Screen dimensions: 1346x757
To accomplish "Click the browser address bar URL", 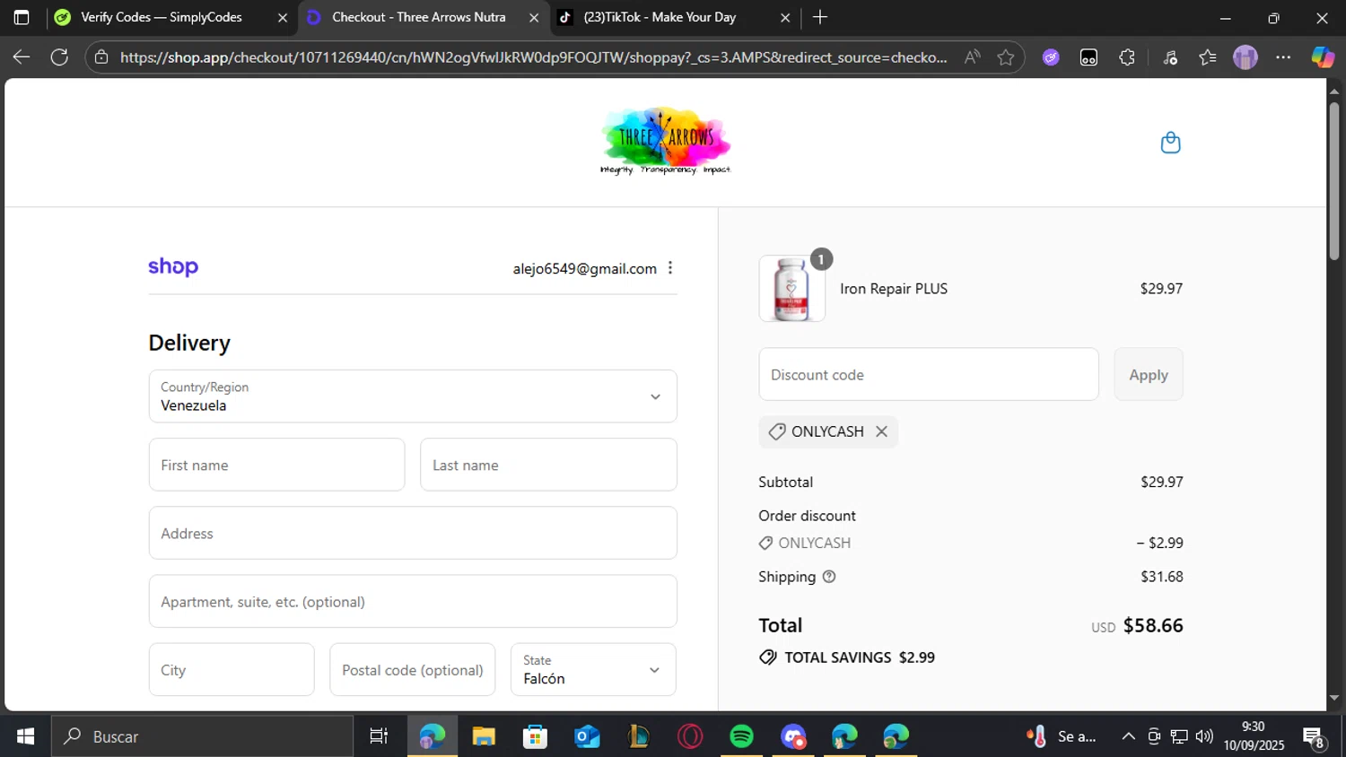I will pyautogui.click(x=533, y=57).
